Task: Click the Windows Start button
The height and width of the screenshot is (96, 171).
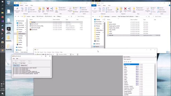Action: coord(2,2)
